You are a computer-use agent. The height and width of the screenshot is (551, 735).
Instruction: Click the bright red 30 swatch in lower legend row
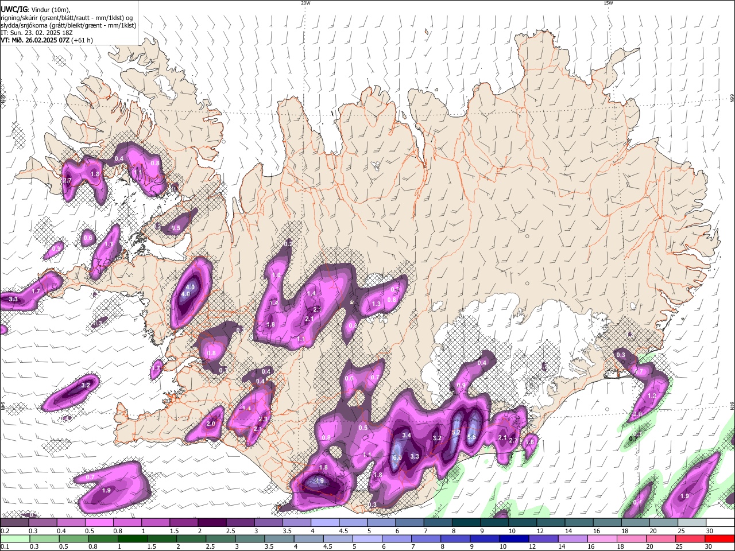click(720, 538)
